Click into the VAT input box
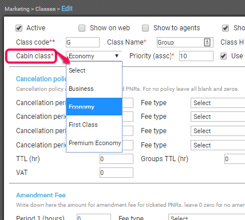The width and height of the screenshot is (245, 220). pyautogui.click(x=116, y=173)
